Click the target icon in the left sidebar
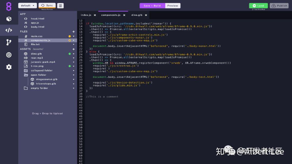 (x=9, y=55)
